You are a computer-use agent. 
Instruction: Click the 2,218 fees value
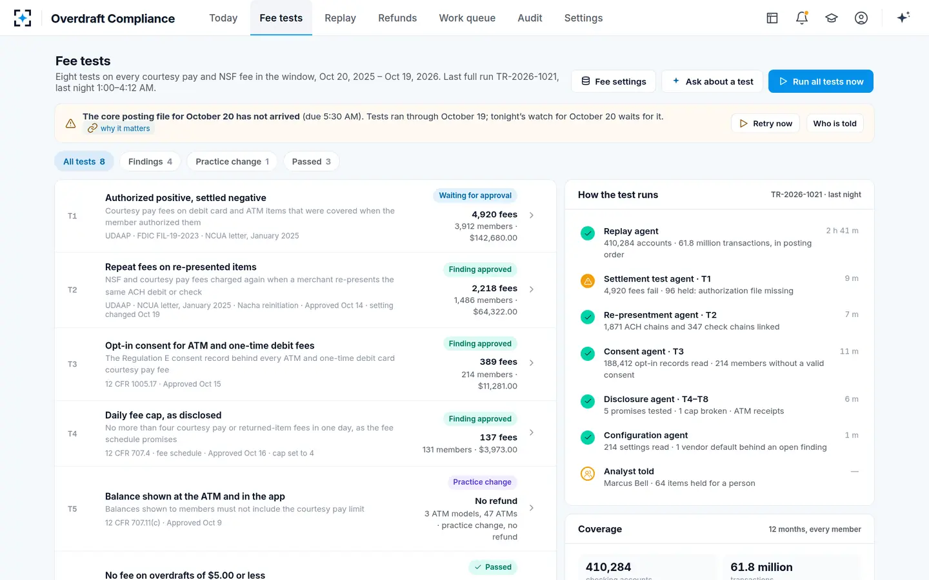[x=494, y=288]
